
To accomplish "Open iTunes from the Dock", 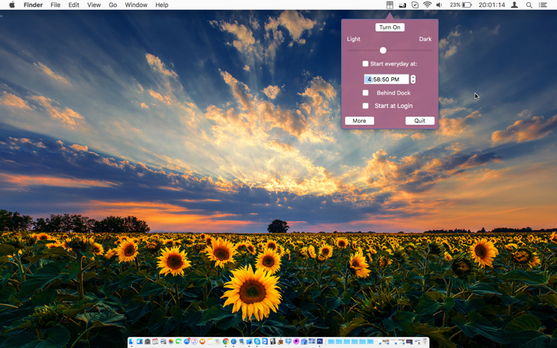I will [194, 342].
